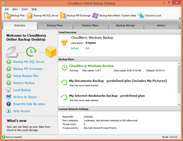Click the orange storage cubes icon in Total Overview

tap(64, 43)
